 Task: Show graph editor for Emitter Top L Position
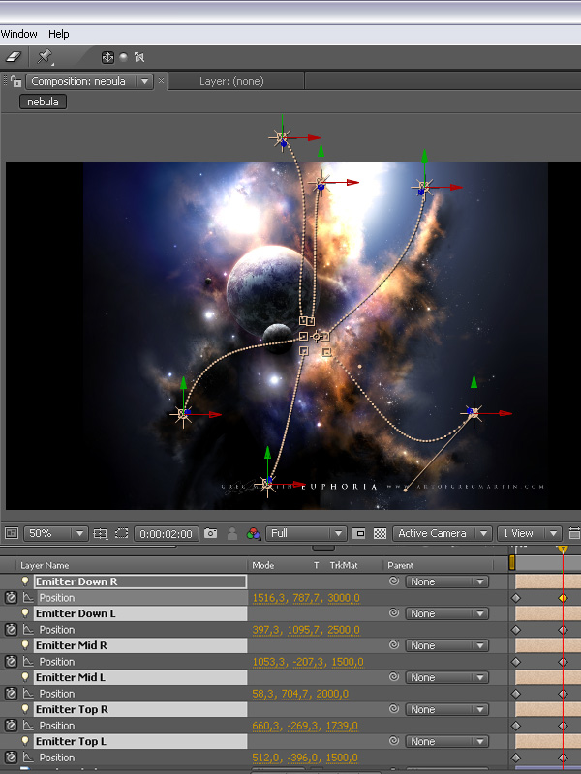[28, 758]
